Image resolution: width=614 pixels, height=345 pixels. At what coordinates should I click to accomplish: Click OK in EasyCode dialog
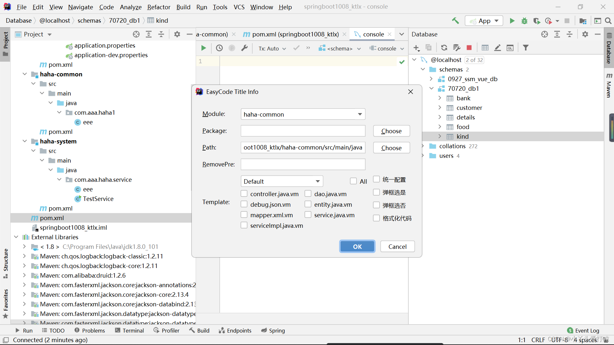(x=357, y=247)
